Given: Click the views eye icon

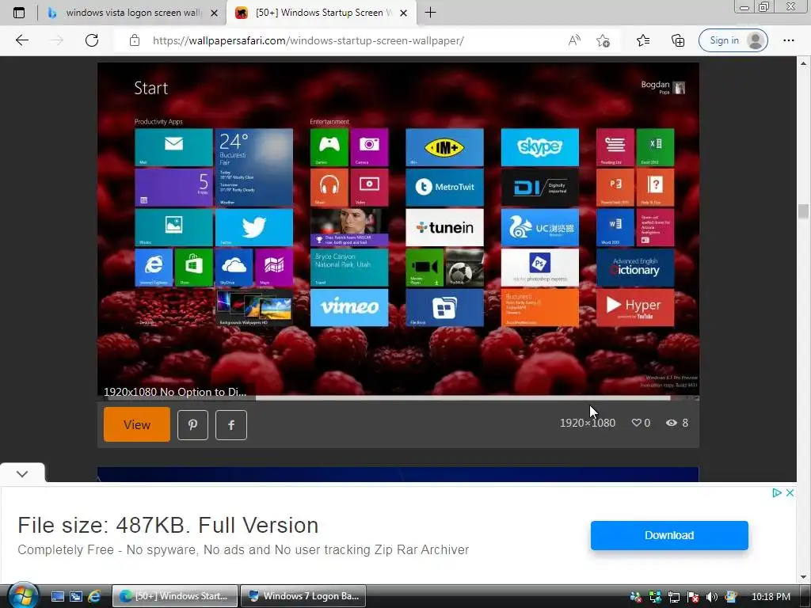Looking at the screenshot, I should click(x=672, y=423).
